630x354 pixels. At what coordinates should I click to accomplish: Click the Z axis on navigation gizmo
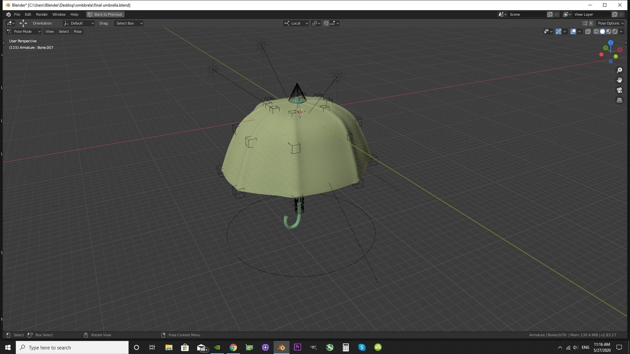610,43
